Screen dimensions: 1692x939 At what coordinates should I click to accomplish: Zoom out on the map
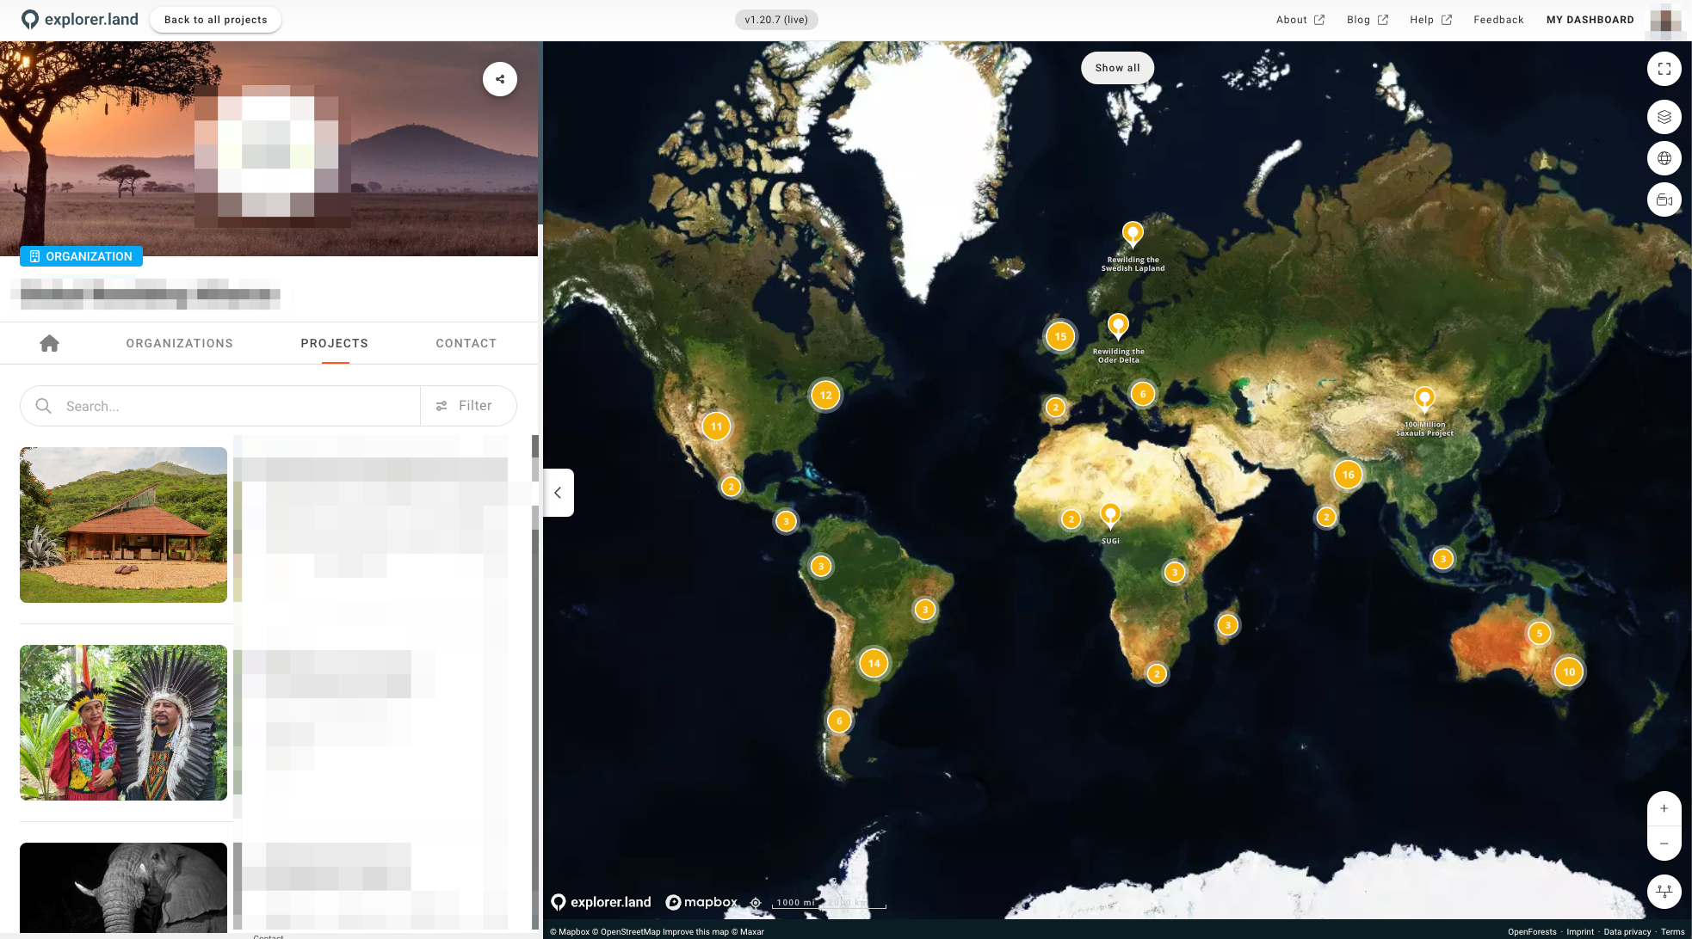coord(1664,844)
